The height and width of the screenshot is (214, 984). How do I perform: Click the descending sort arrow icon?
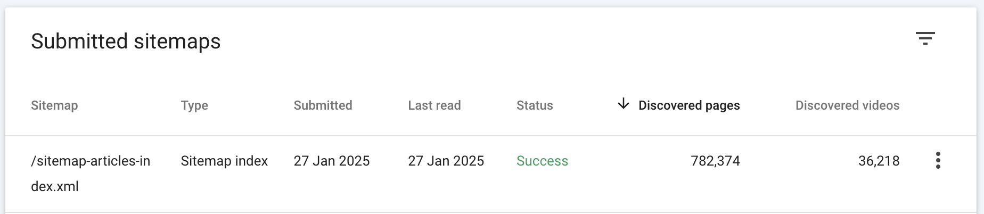coord(623,104)
